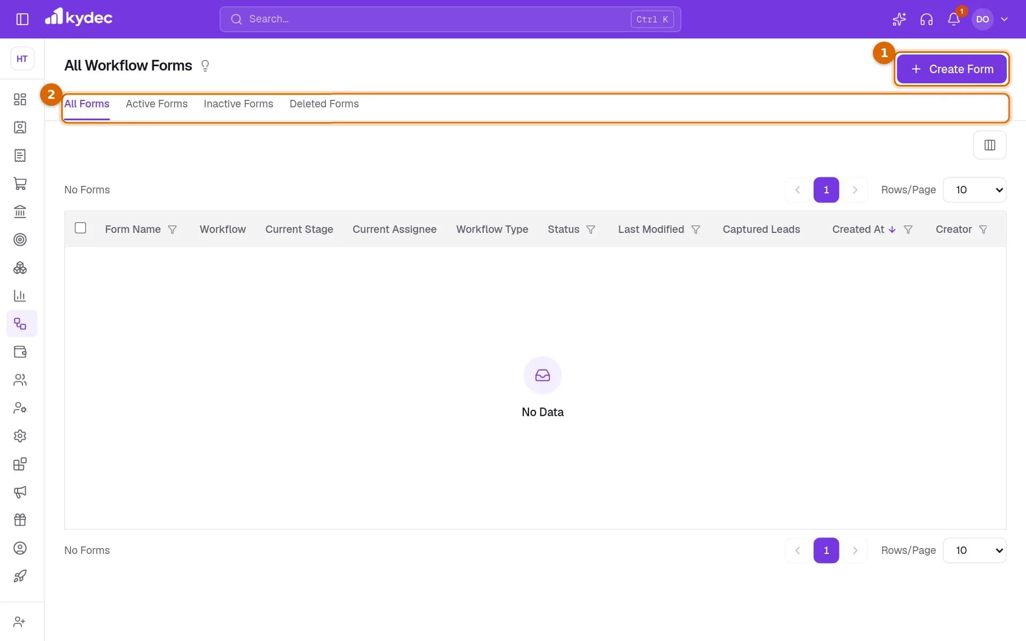Open the dashboard grid icon in sidebar

point(20,99)
